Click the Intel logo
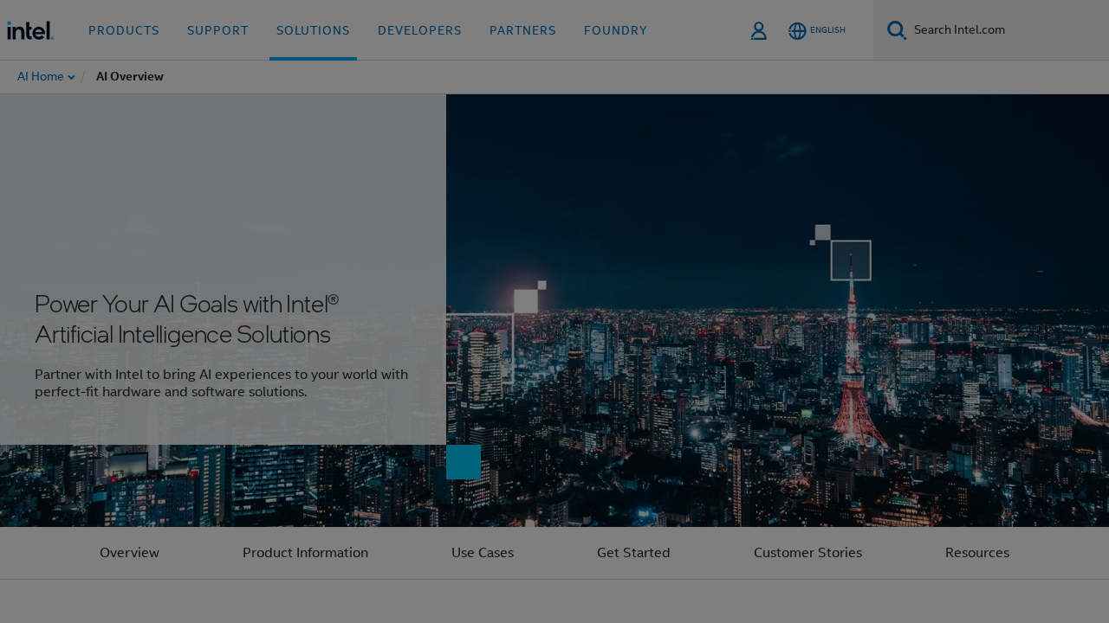 coord(29,28)
